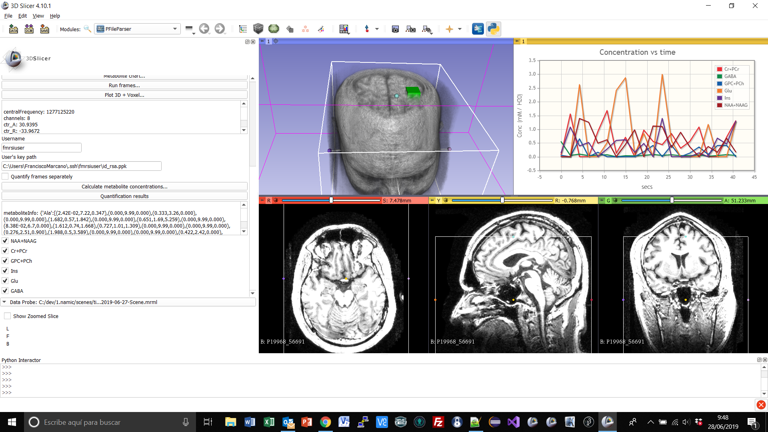This screenshot has width=768, height=432.
Task: Toggle the crosshair tool icon
Action: click(449, 29)
